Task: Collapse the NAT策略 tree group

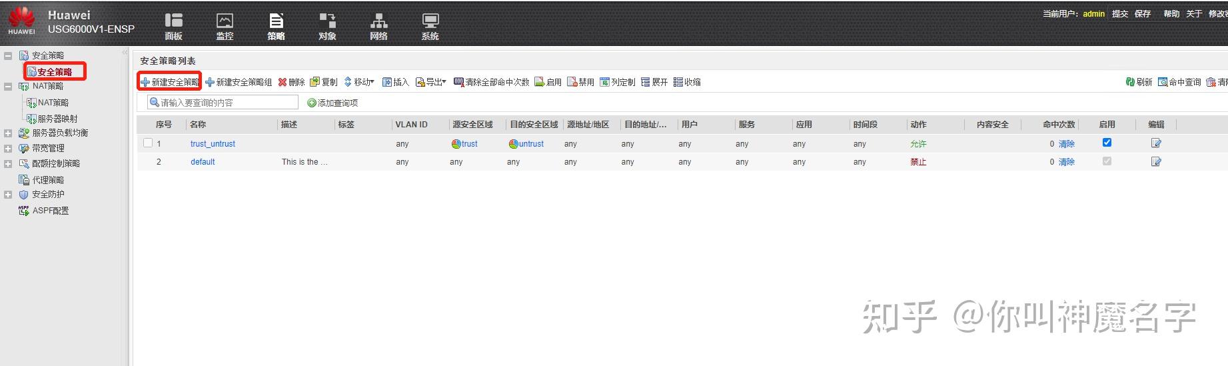Action: coord(8,86)
